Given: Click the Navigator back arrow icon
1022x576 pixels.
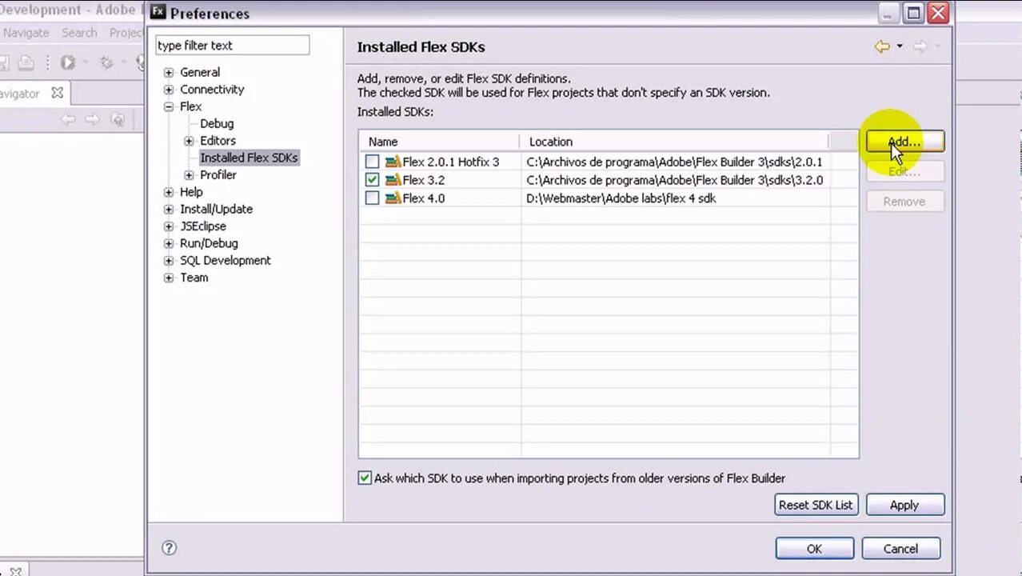Looking at the screenshot, I should click(x=68, y=119).
